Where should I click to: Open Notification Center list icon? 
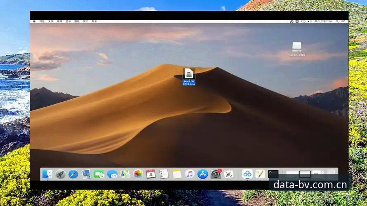click(x=343, y=21)
